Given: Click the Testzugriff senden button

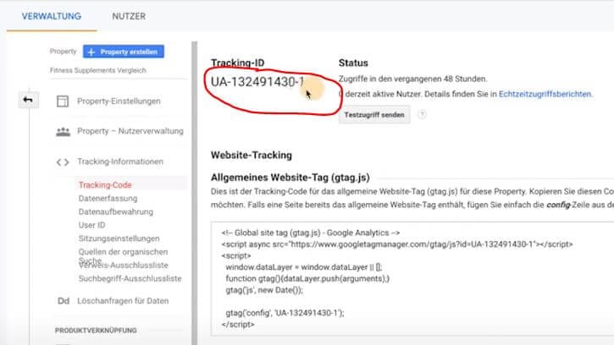Looking at the screenshot, I should (373, 114).
